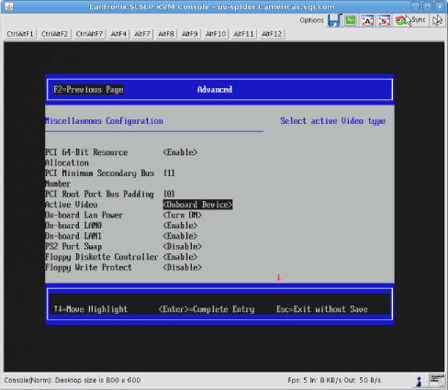Image resolution: width=448 pixels, height=390 pixels.
Task: Click the keyboard icon in status bar
Action: [436, 380]
